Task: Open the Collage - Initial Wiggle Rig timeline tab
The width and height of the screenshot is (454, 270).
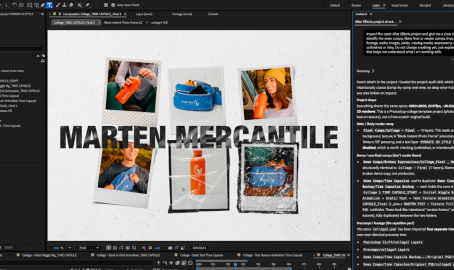Action: 49,255
